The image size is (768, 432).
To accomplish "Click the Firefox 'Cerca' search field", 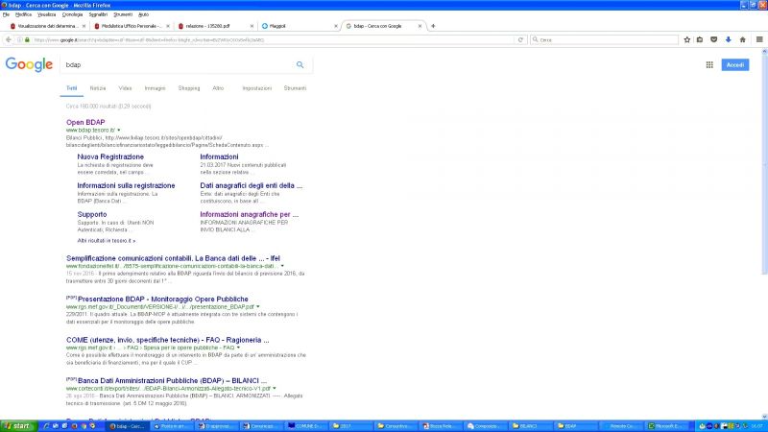I will point(605,39).
